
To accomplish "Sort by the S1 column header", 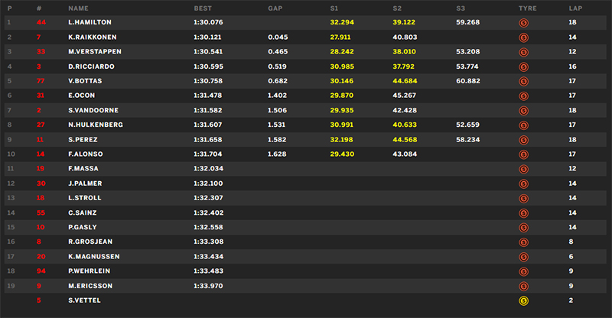I will (x=334, y=8).
